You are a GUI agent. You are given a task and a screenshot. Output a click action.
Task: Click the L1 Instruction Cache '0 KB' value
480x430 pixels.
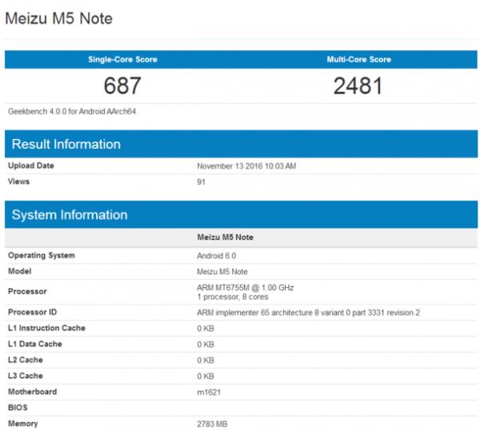(x=206, y=328)
